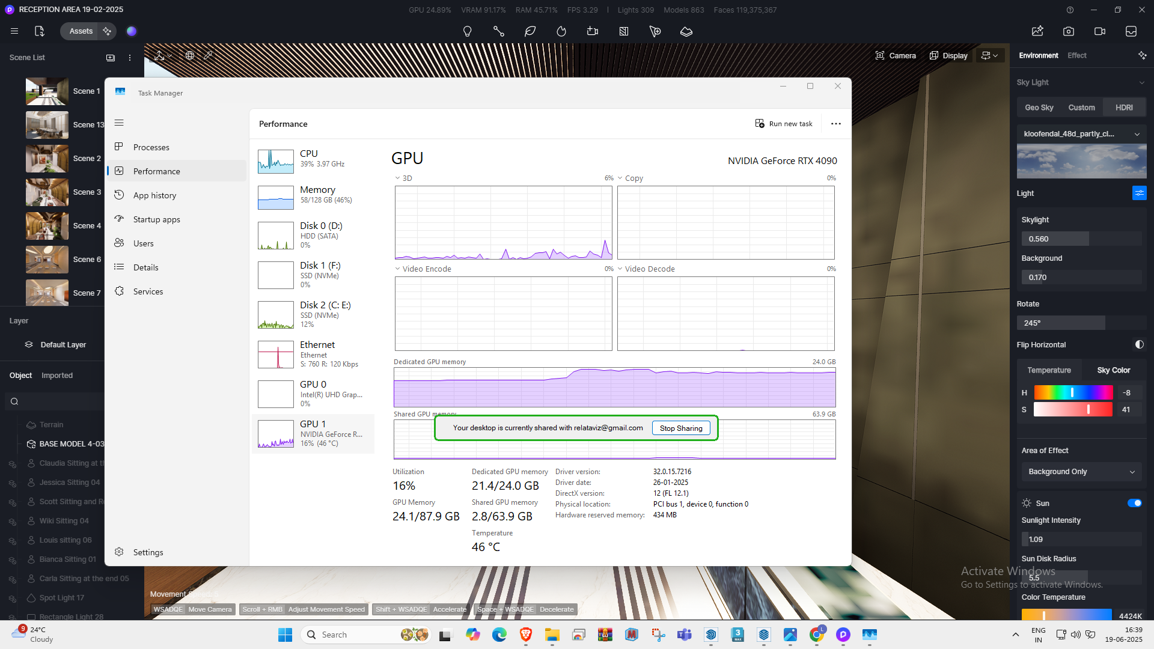Image resolution: width=1154 pixels, height=649 pixels.
Task: Select the flame particle effects tool
Action: (x=561, y=31)
